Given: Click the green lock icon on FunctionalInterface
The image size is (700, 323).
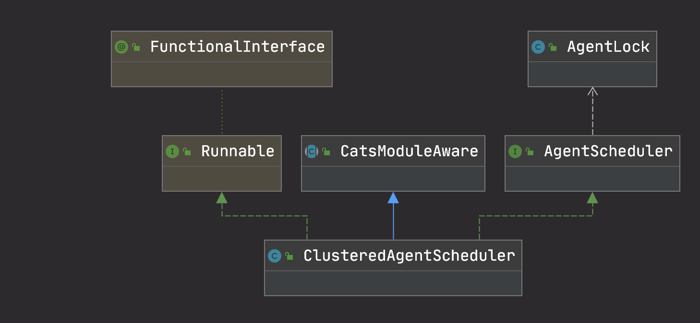Looking at the screenshot, I should 136,47.
